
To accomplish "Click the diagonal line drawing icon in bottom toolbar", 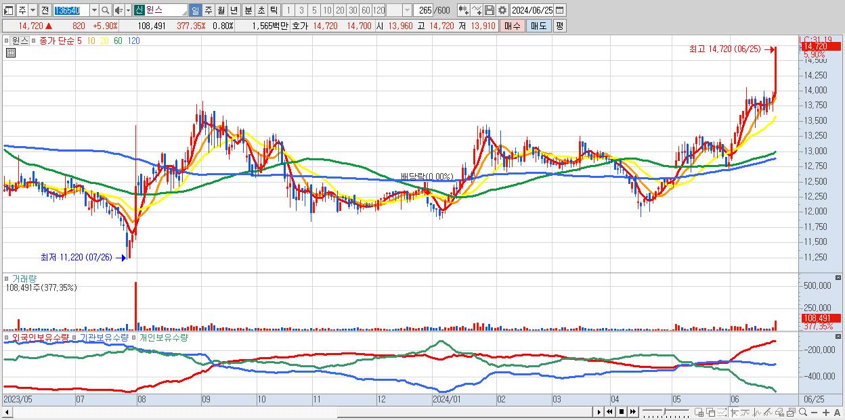I will tap(768, 413).
